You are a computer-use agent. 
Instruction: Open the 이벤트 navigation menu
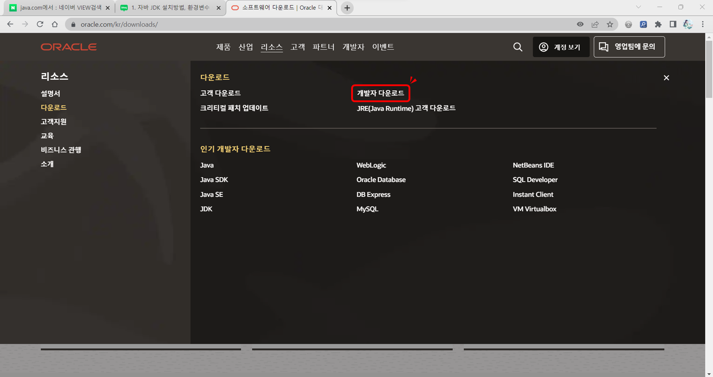[x=383, y=47]
